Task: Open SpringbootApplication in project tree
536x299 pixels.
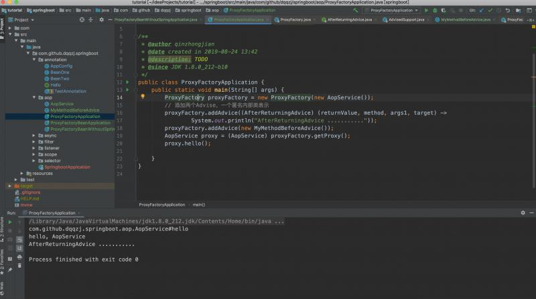Action: [x=67, y=167]
